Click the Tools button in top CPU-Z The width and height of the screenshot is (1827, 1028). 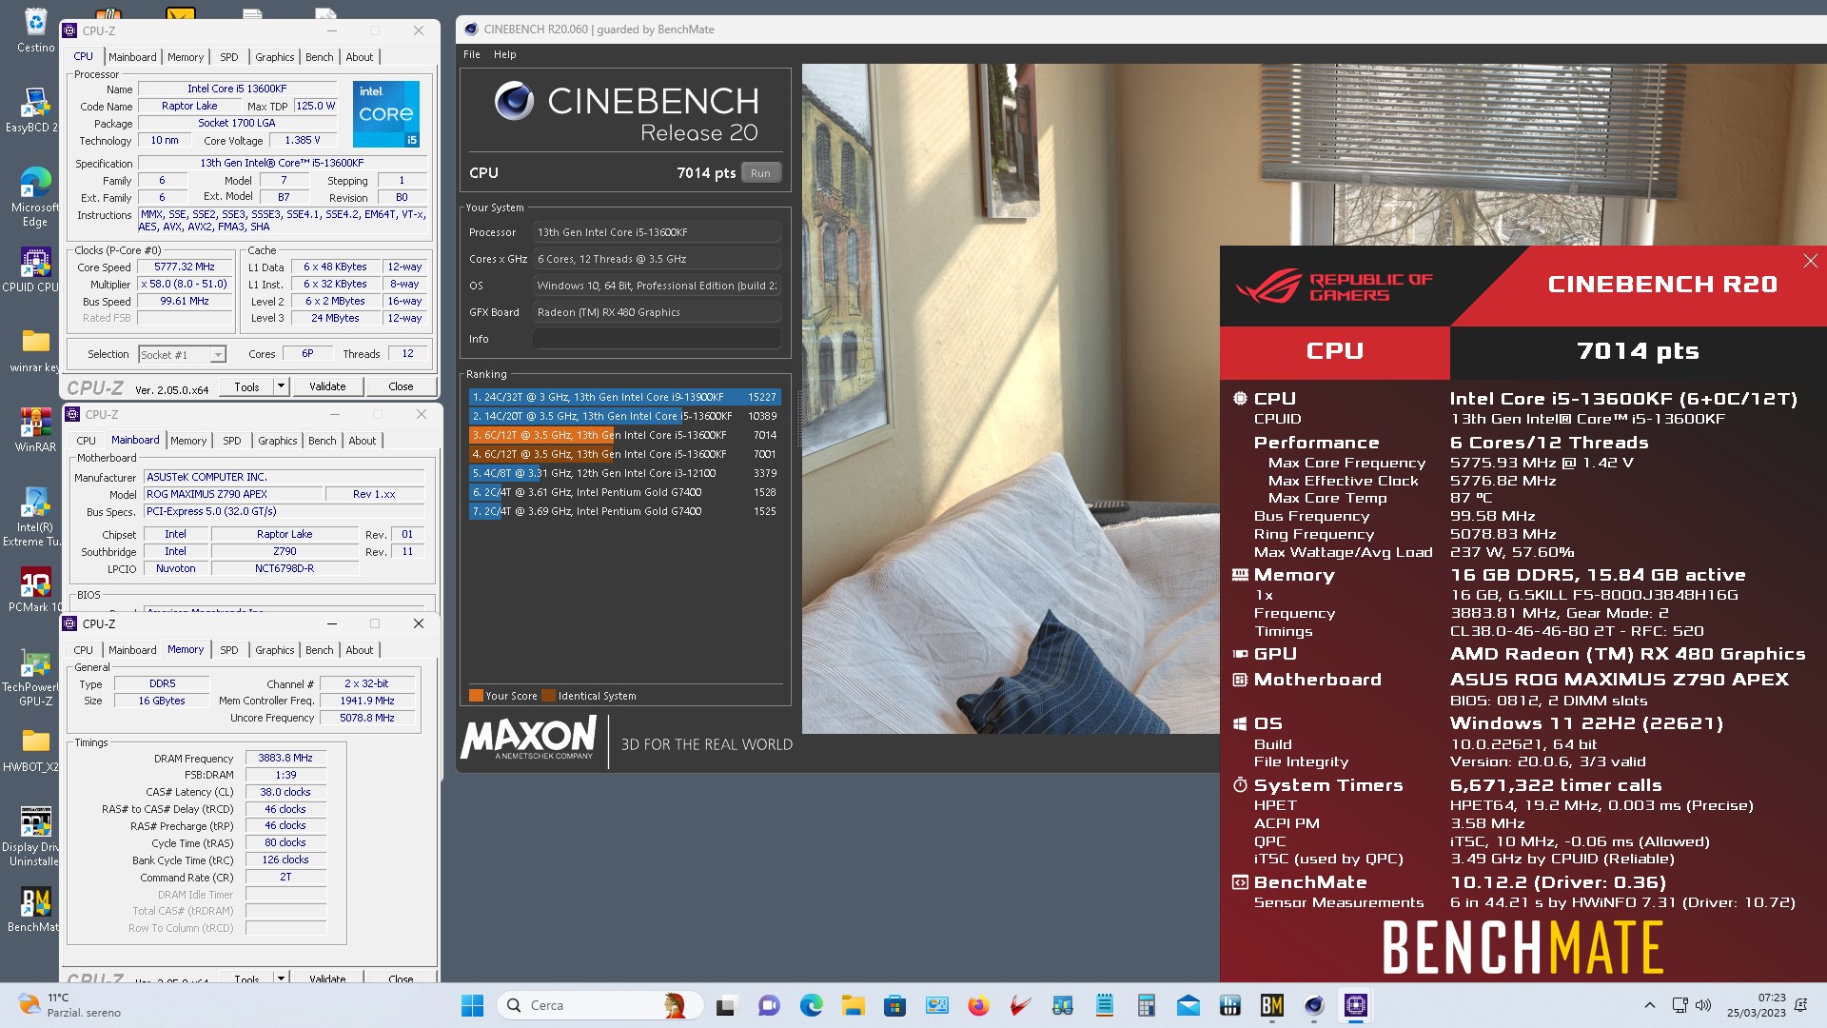click(x=247, y=386)
